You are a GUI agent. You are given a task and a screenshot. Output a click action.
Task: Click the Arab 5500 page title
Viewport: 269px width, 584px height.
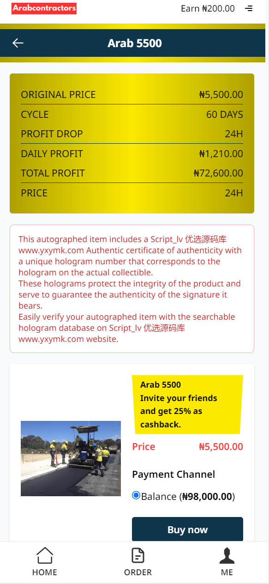pos(135,43)
